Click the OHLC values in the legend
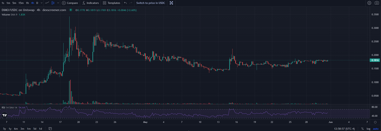The width and height of the screenshot is (381, 131). click(x=107, y=10)
